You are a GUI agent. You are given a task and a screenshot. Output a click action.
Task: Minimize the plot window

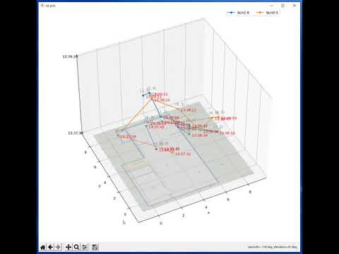[x=272, y=6]
